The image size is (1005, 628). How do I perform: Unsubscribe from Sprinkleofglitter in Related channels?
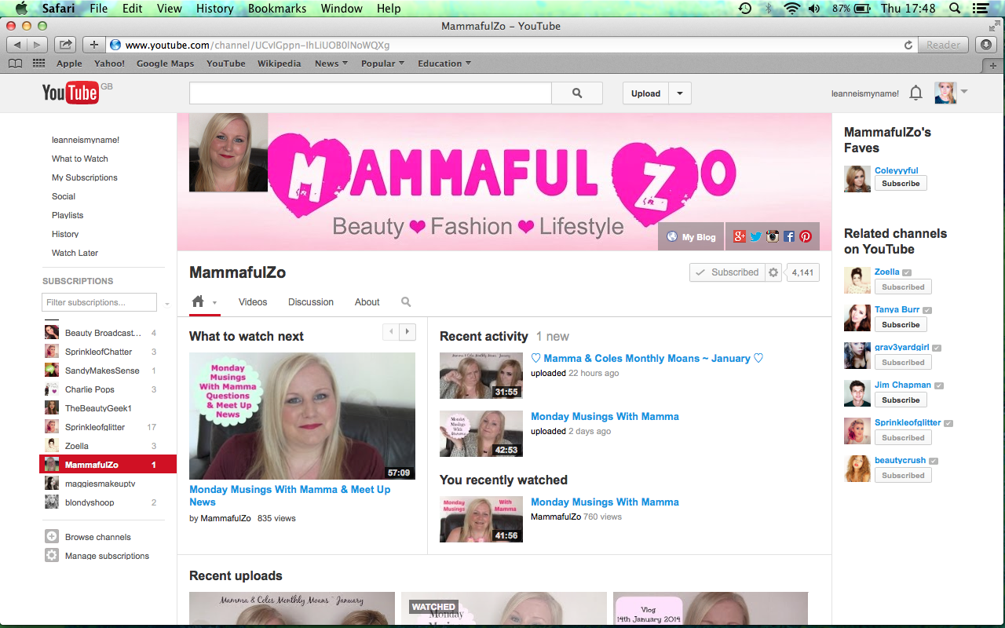coord(903,438)
